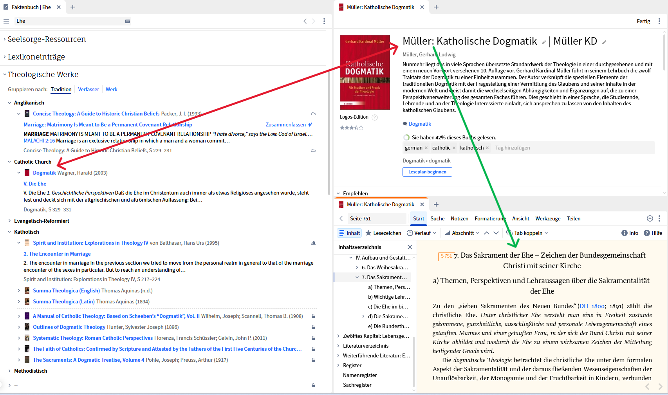Click the Logos-Edition help question mark

pos(375,117)
